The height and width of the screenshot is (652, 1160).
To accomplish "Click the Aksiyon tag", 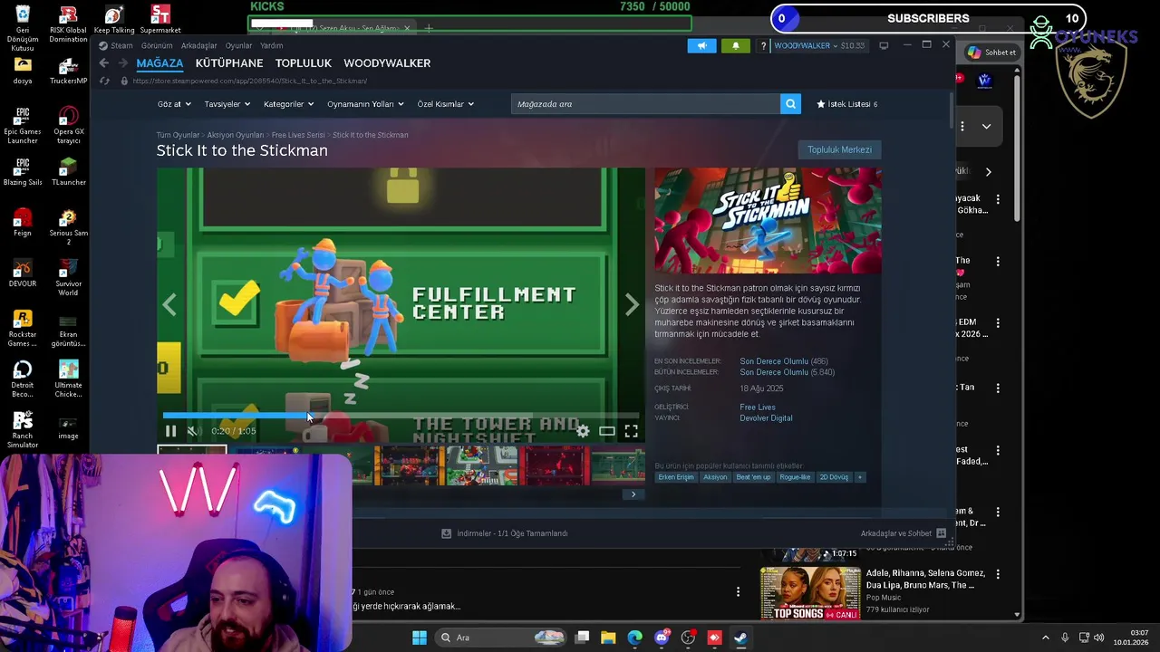I will click(x=715, y=477).
